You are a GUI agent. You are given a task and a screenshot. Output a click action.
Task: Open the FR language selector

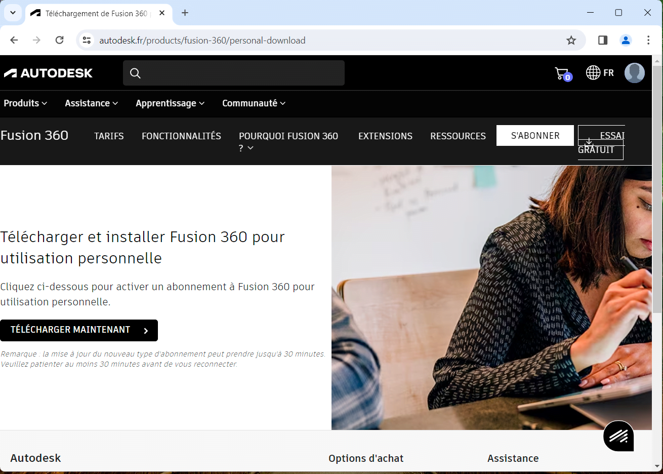tap(600, 73)
